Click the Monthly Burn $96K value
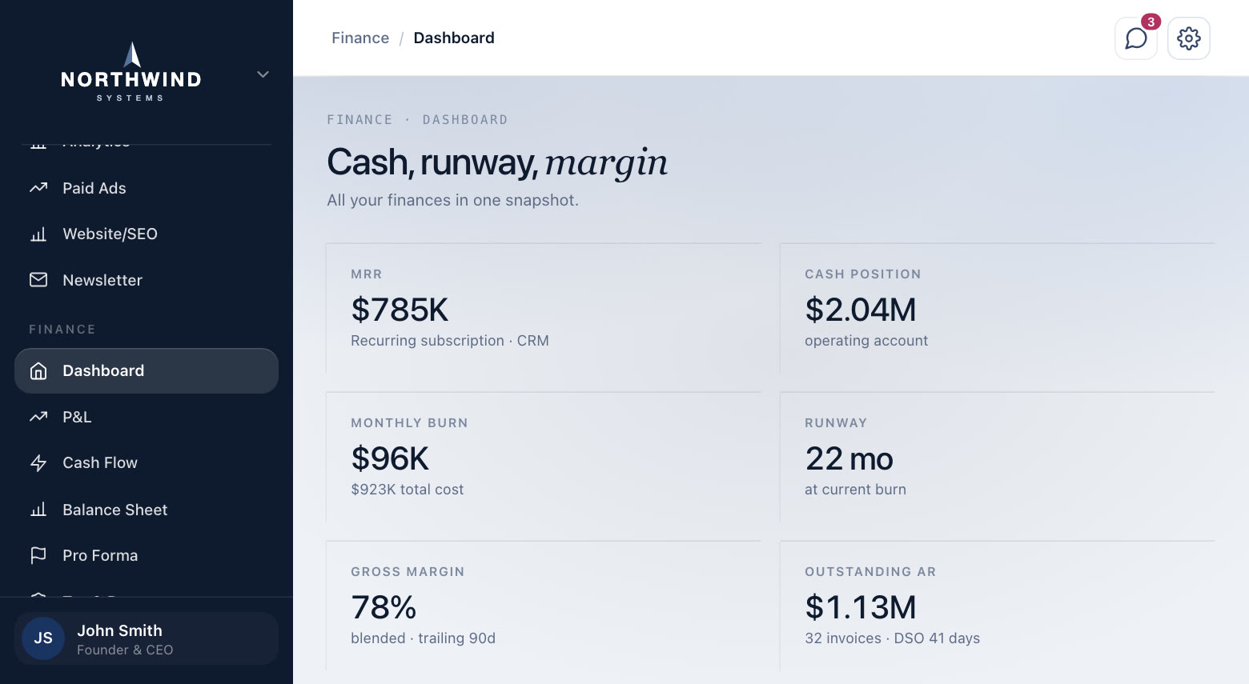This screenshot has height=684, width=1249. pyautogui.click(x=390, y=458)
